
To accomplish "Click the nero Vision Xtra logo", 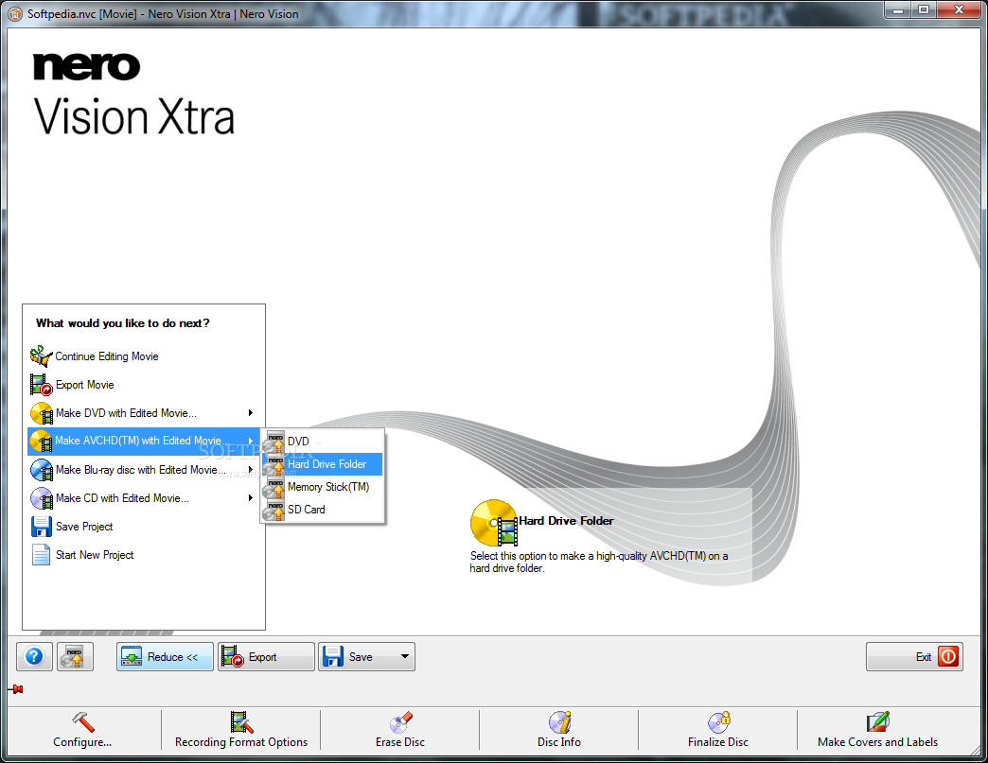I will (133, 94).
